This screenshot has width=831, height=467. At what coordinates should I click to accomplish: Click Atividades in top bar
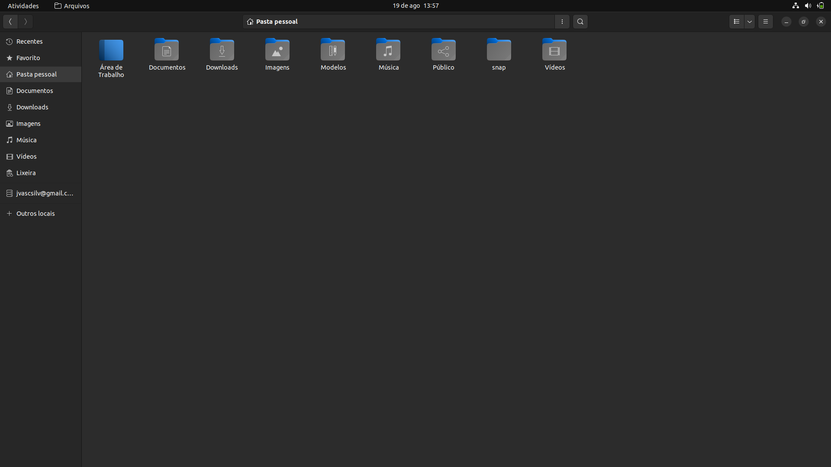click(23, 6)
